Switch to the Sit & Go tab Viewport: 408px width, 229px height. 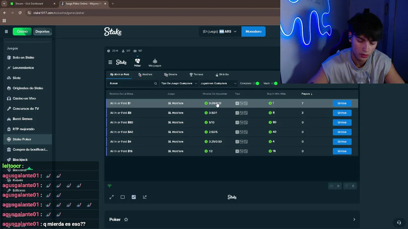pos(222,74)
